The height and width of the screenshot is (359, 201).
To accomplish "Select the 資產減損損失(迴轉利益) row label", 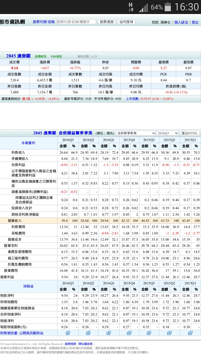I will (30, 192).
